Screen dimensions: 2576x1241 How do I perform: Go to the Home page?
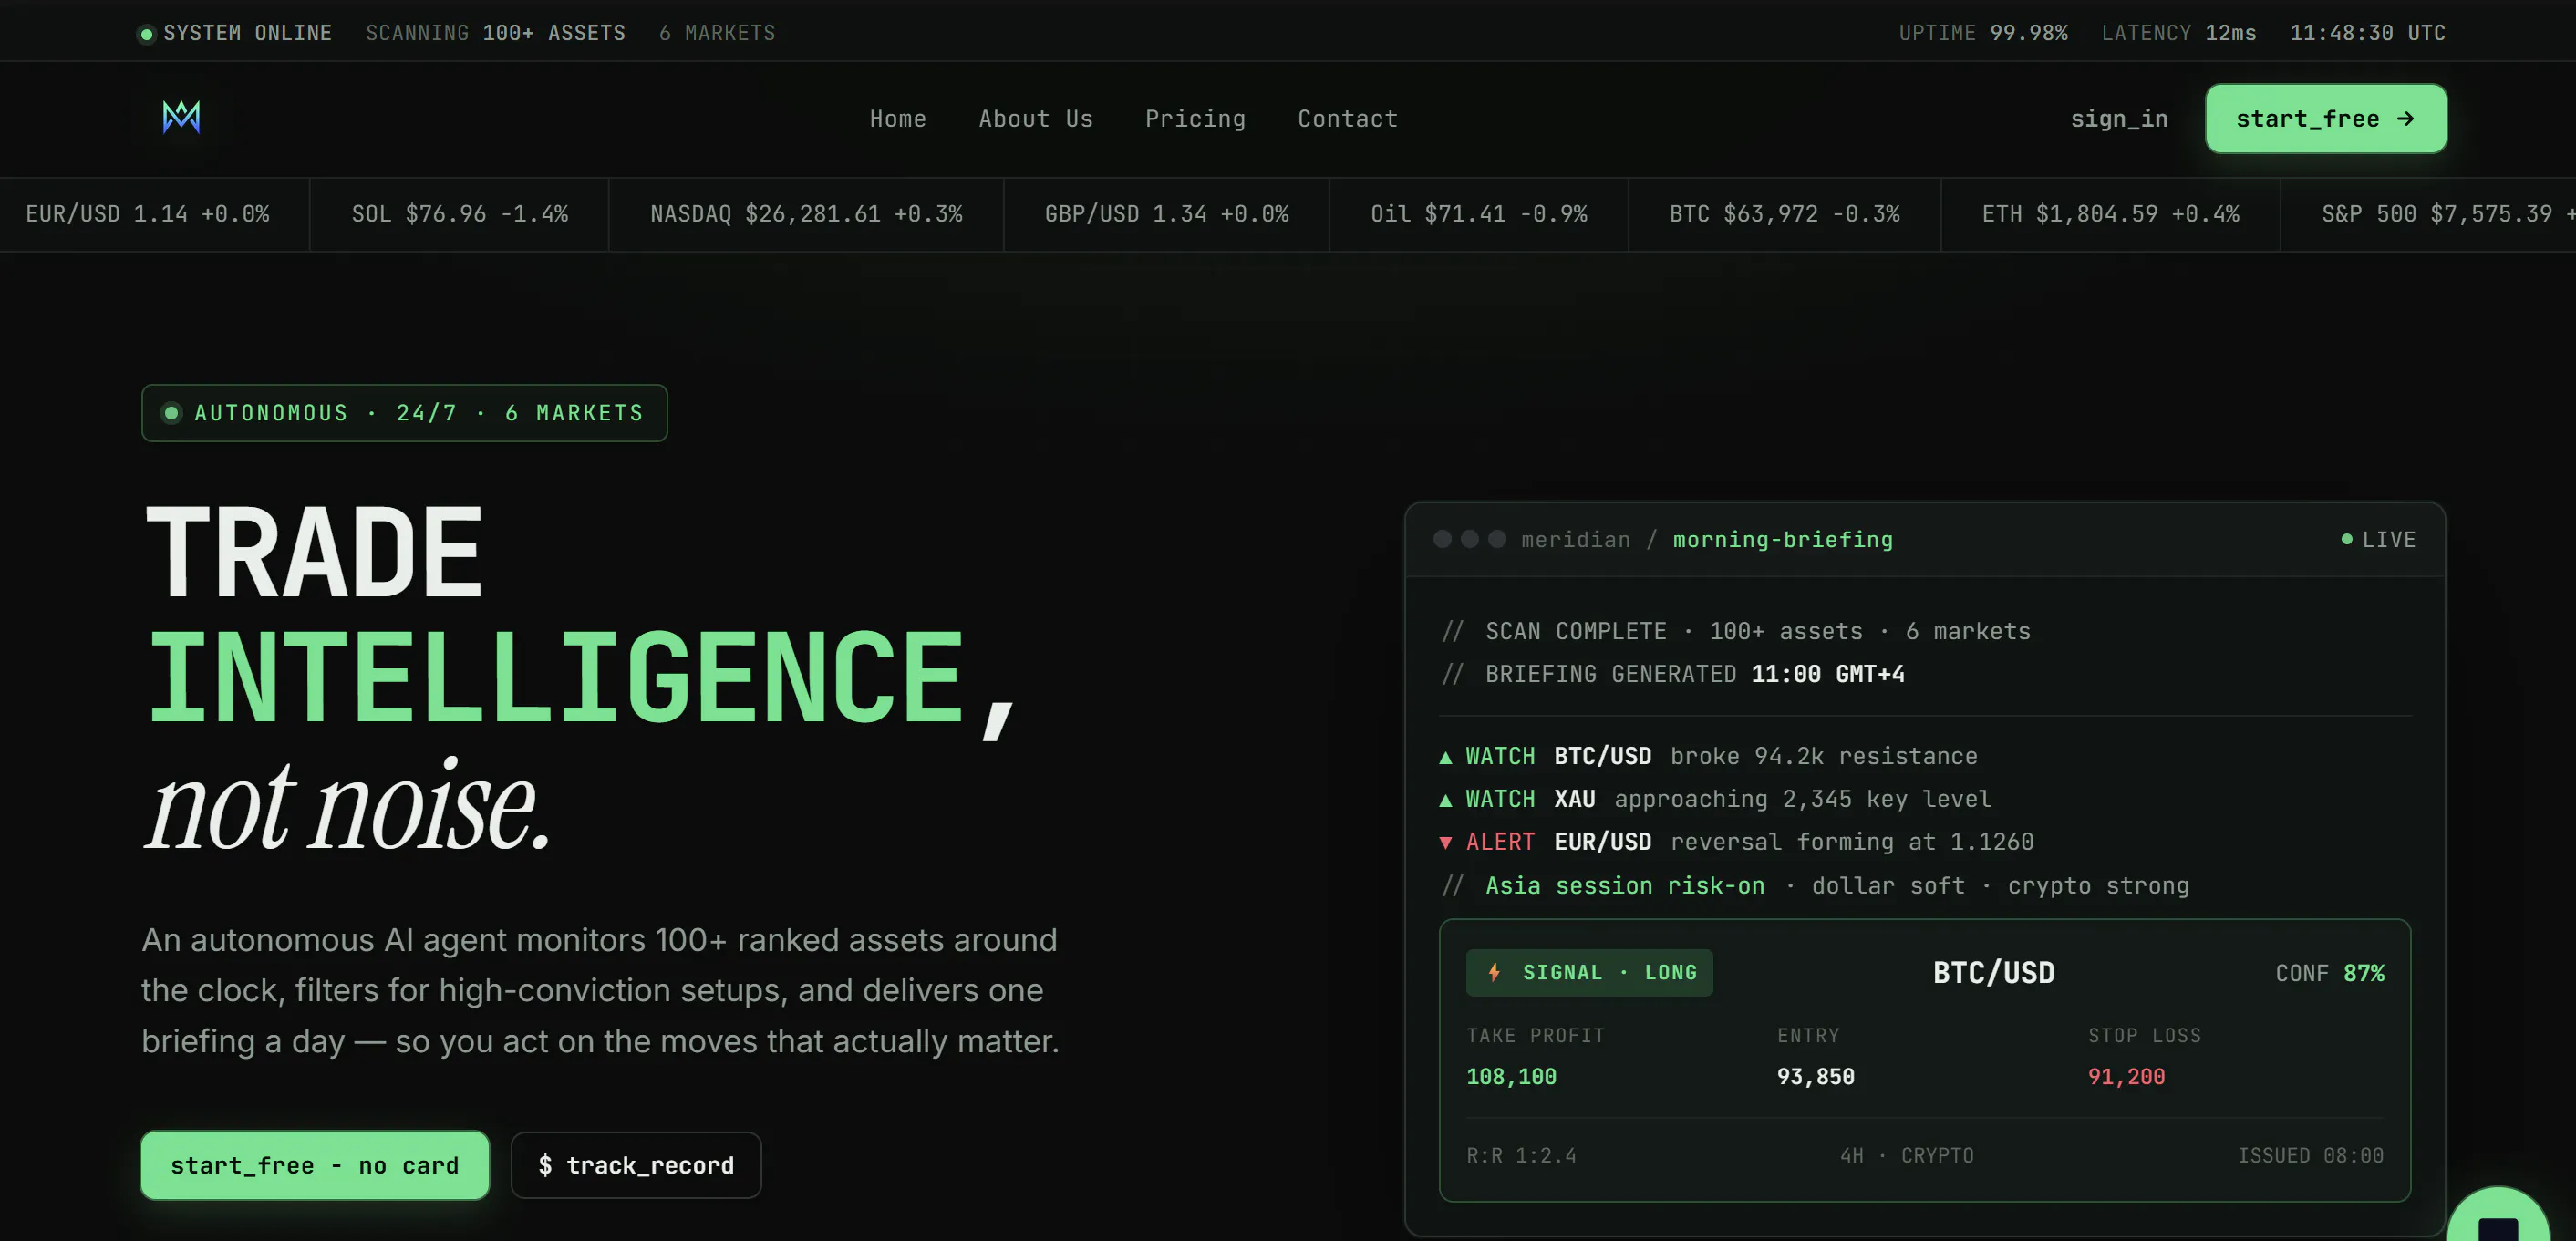point(897,119)
